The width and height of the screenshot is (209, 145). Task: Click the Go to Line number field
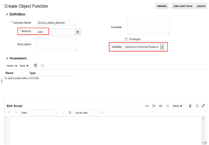(x=94, y=113)
